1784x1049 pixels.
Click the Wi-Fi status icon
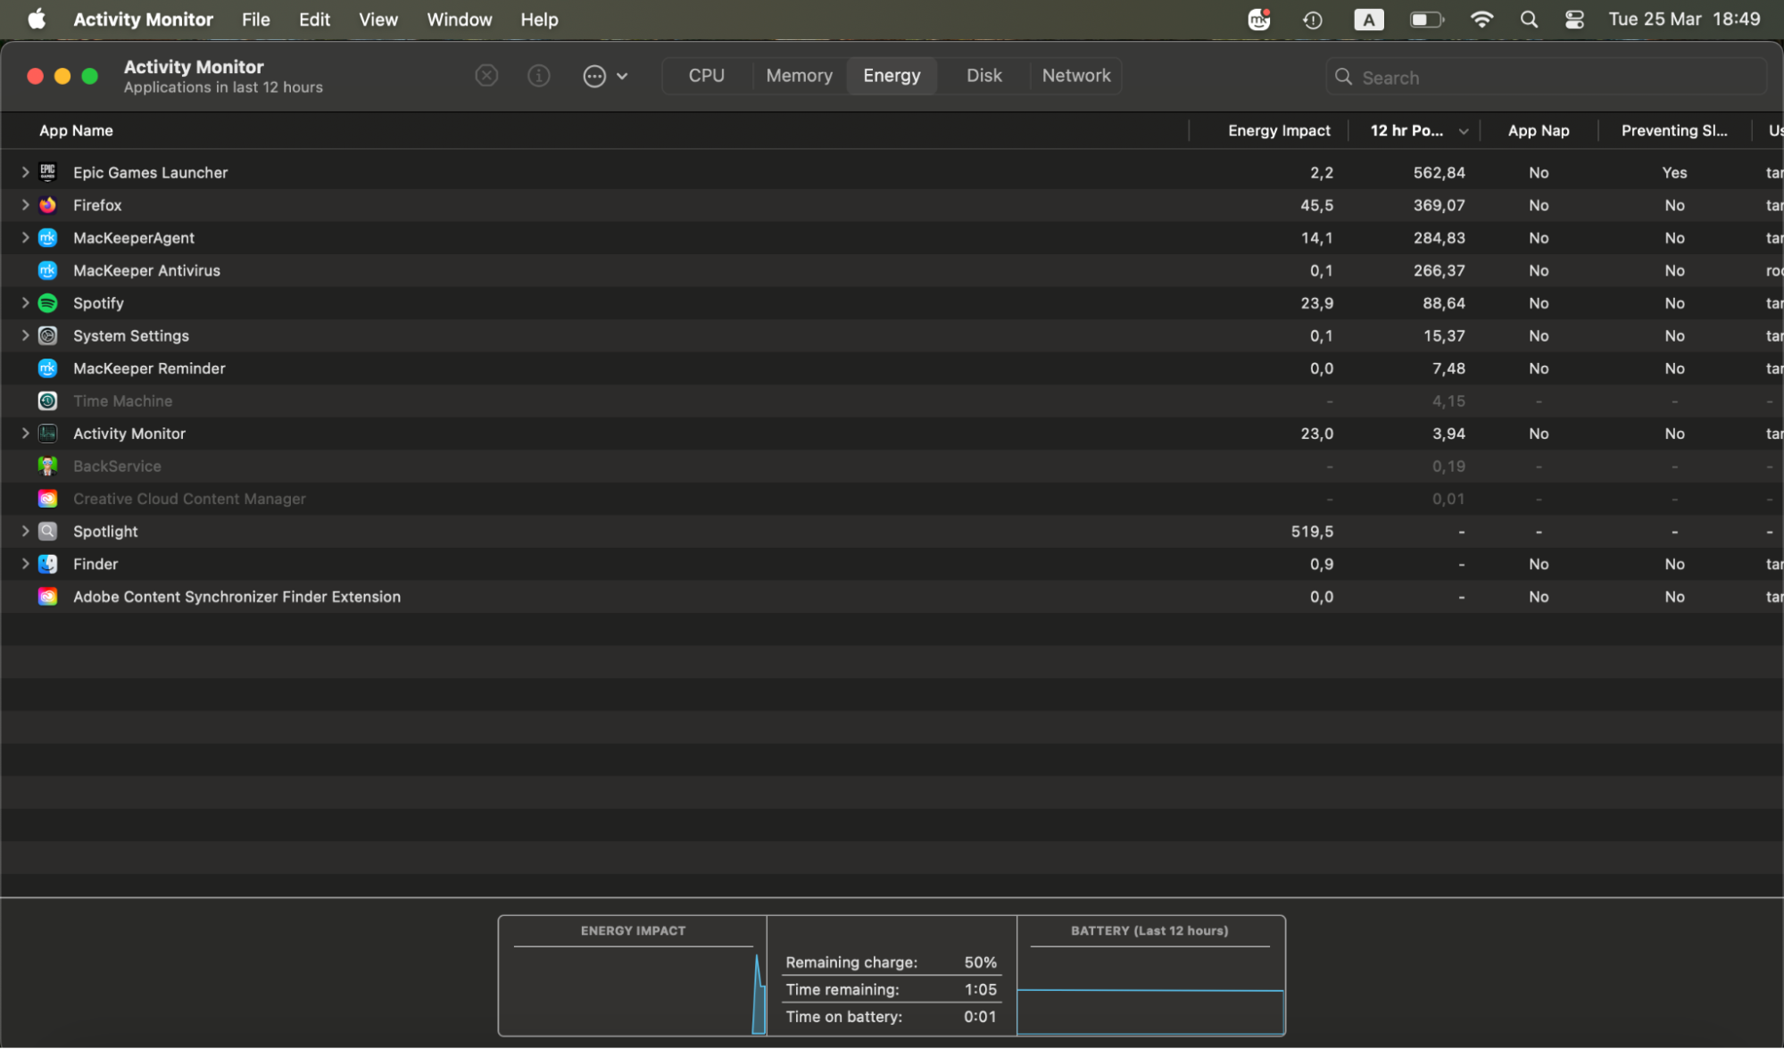1481,20
